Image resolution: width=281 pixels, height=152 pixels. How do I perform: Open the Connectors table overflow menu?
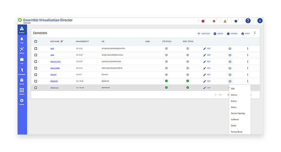(x=255, y=33)
